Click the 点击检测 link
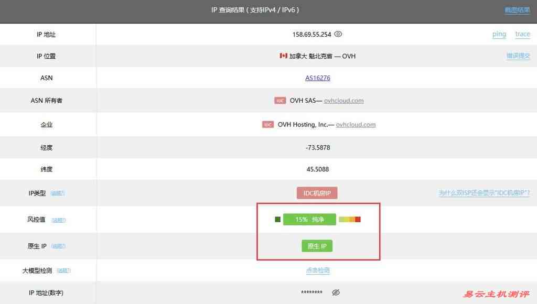 point(318,270)
